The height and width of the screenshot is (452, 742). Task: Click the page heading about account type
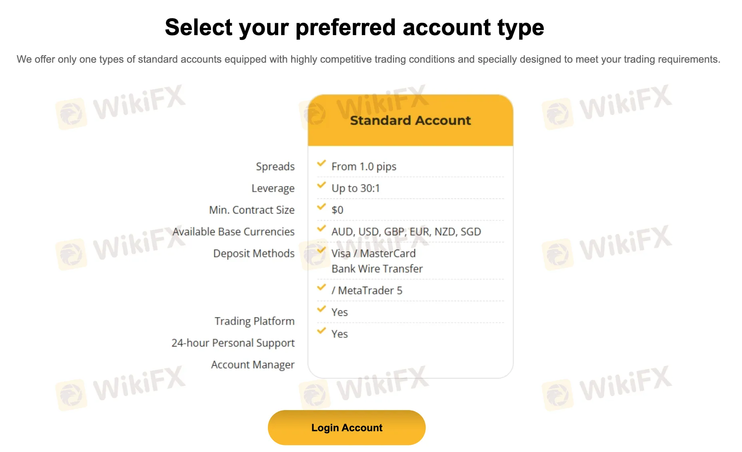(354, 27)
